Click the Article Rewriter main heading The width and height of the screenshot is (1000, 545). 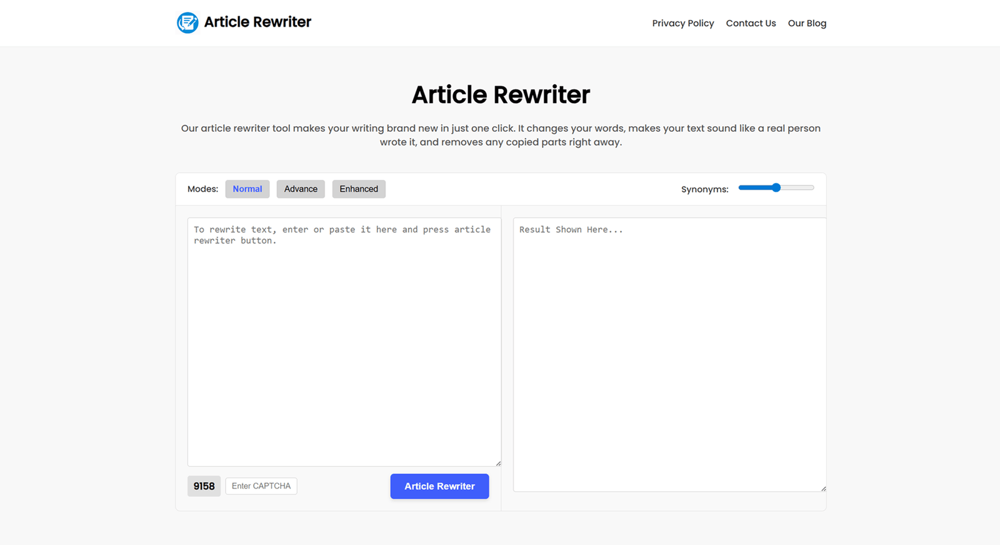point(501,95)
